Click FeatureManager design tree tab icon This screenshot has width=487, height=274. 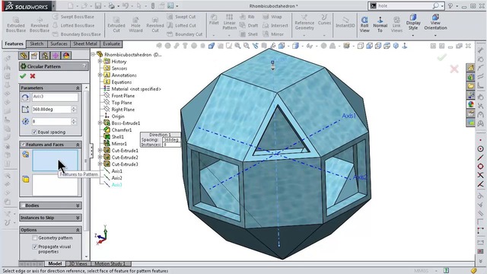click(24, 56)
